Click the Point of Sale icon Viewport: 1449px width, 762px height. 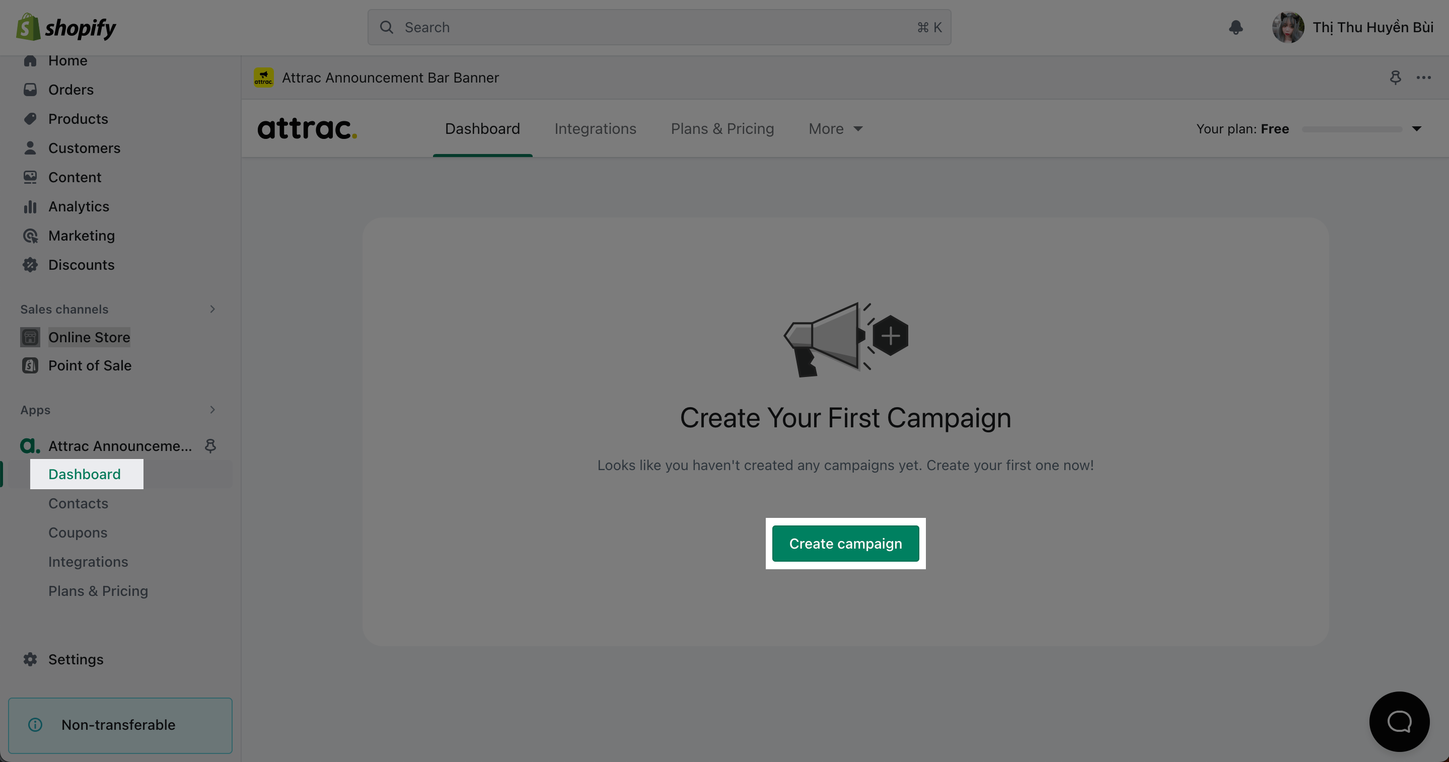coord(30,365)
